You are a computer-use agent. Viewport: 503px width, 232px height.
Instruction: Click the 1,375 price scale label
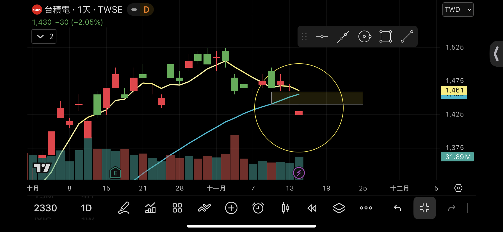click(x=455, y=148)
